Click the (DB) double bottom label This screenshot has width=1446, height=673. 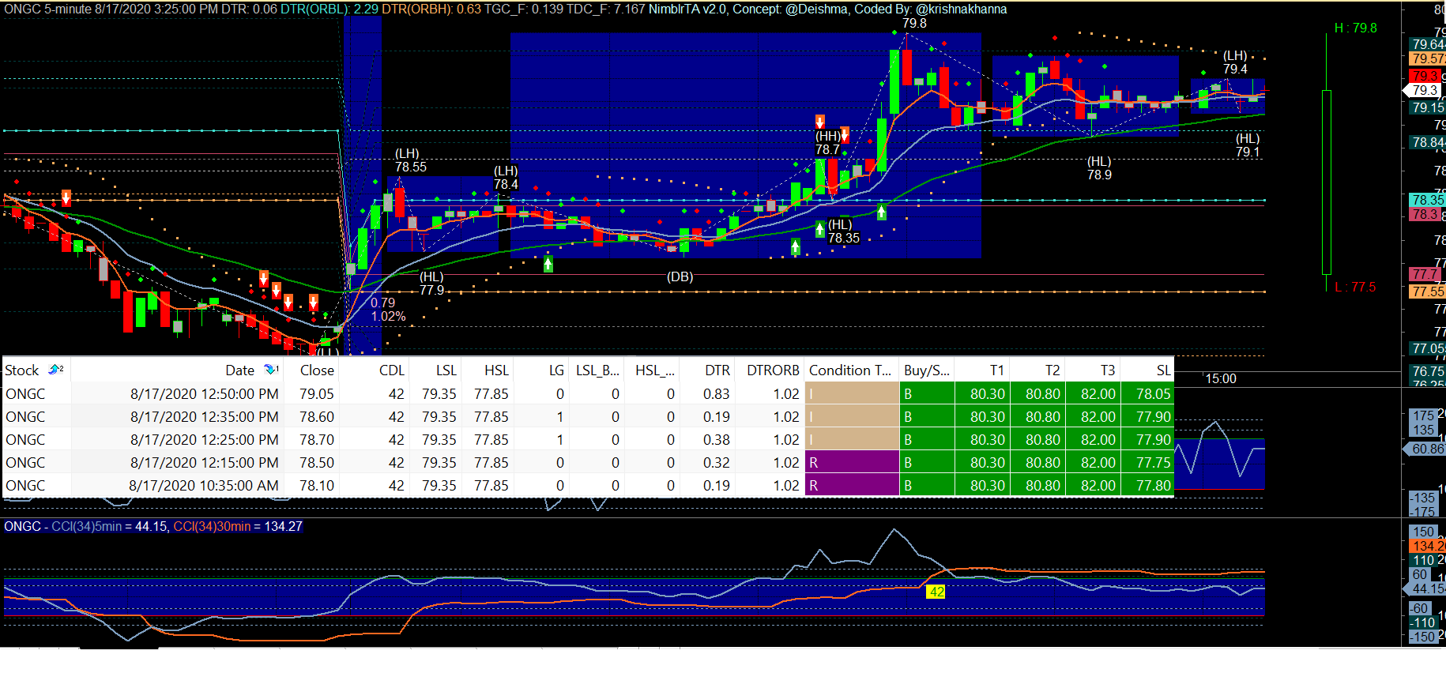click(x=680, y=277)
